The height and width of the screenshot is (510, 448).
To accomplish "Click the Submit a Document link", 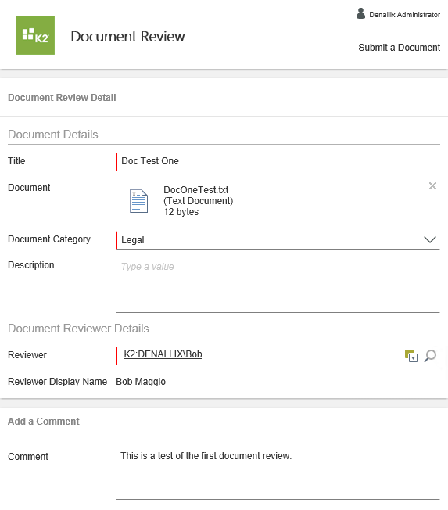I will point(400,48).
